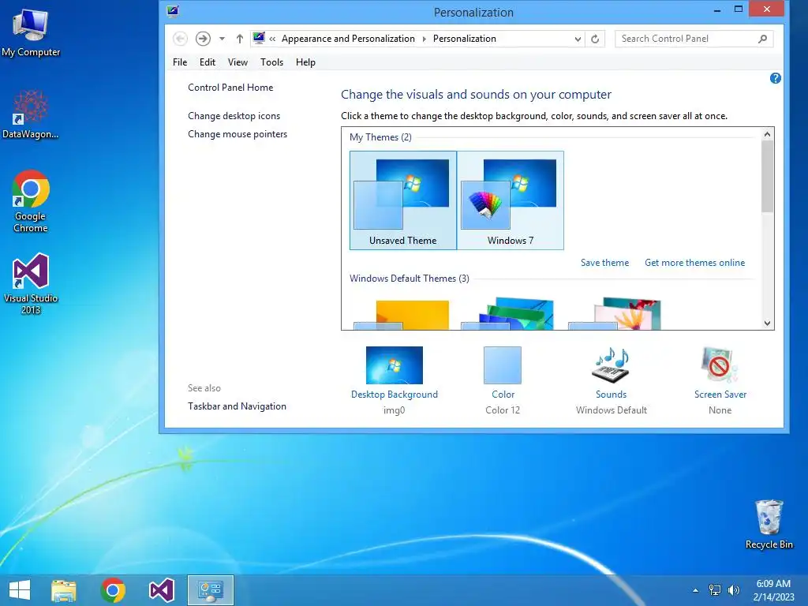808x606 pixels.
Task: Open the Help question mark icon
Action: click(x=775, y=78)
